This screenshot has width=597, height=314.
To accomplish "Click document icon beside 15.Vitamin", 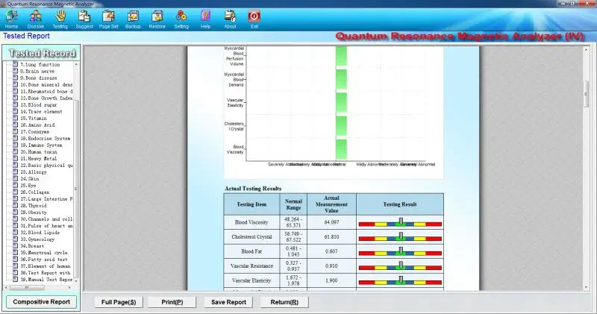I will 15,118.
